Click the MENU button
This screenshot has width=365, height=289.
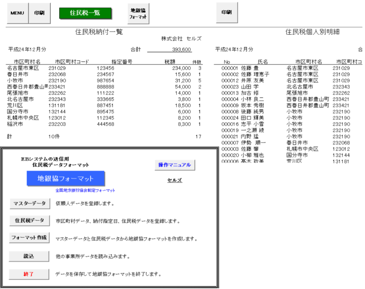pyautogui.click(x=17, y=13)
